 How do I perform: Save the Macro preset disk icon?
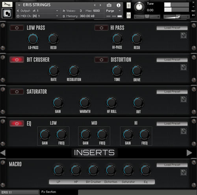click(184, 172)
